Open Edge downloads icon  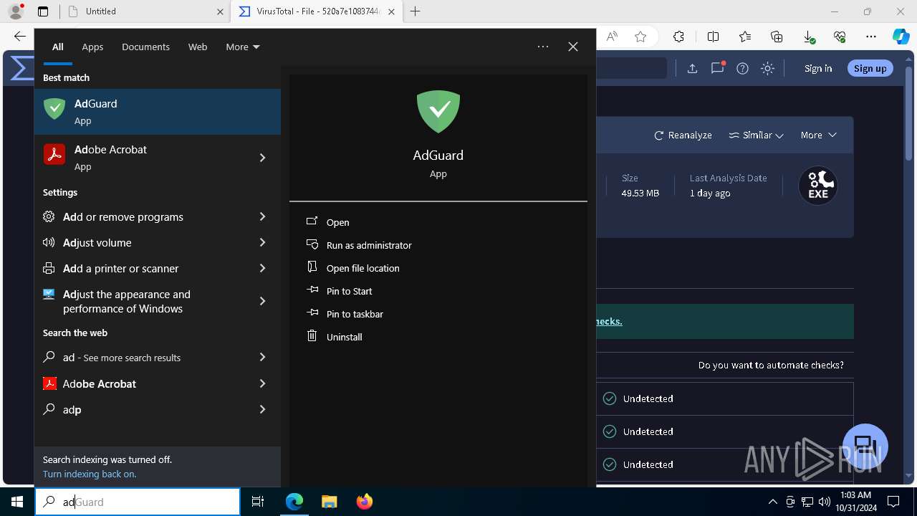click(x=808, y=37)
